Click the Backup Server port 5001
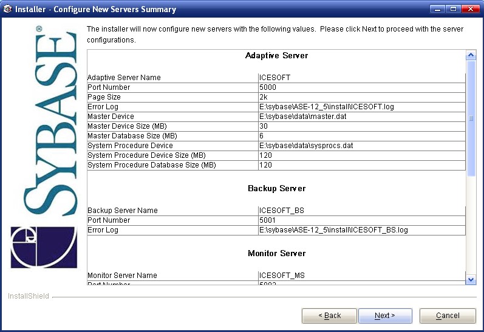 268,220
